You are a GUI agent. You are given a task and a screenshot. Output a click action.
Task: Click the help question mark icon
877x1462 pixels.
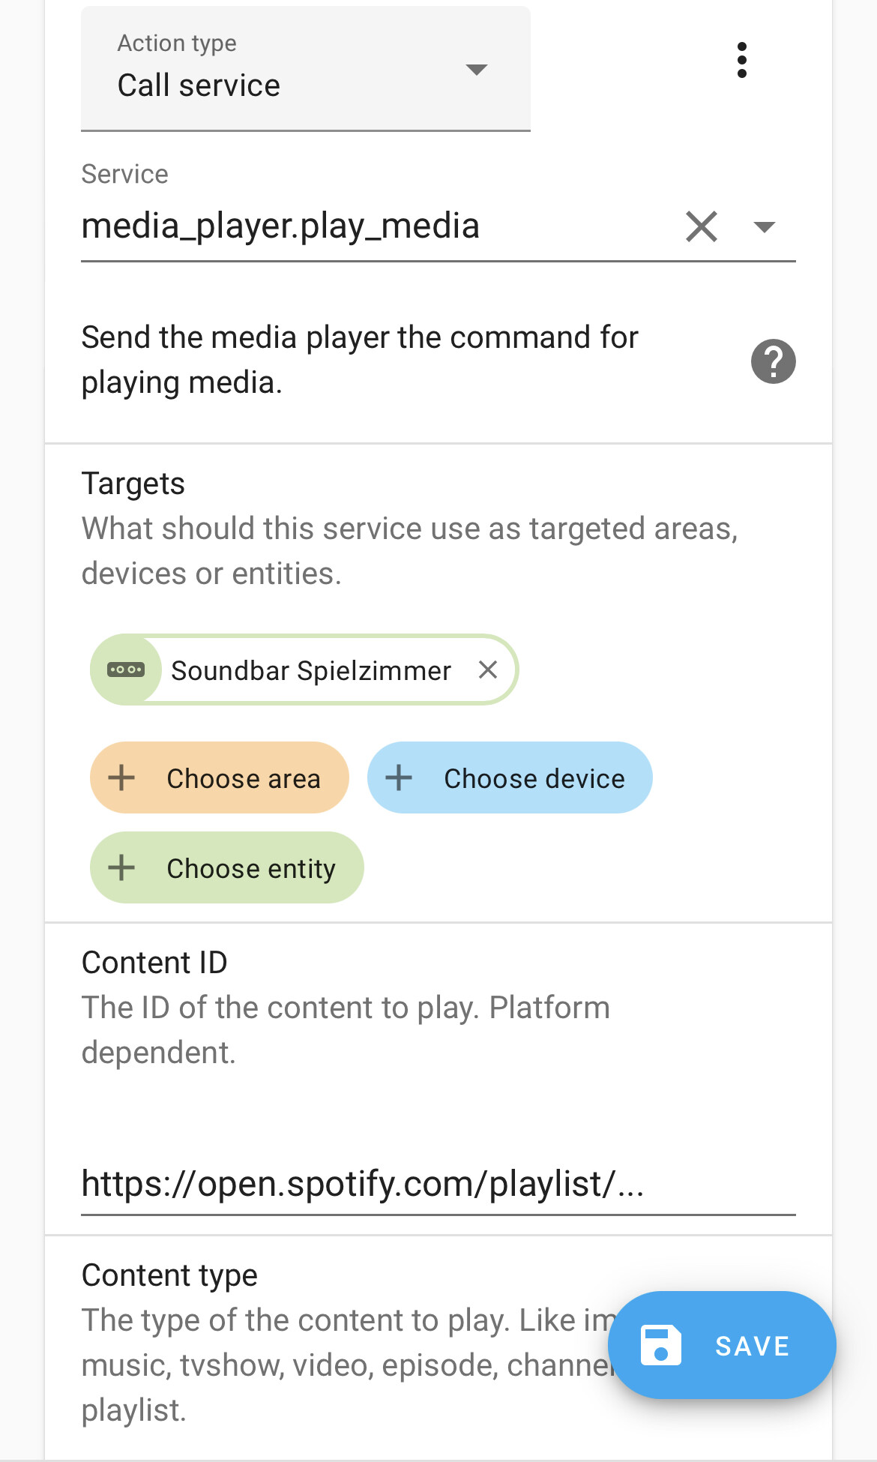pyautogui.click(x=774, y=361)
